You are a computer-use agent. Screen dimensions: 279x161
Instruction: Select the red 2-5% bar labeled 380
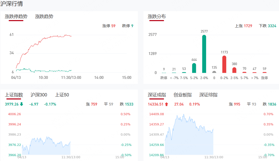pos(234,70)
